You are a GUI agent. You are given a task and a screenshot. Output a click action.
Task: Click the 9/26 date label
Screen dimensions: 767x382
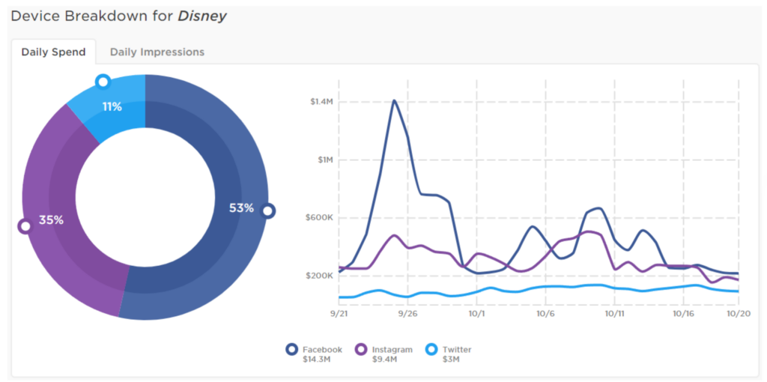[x=407, y=314]
